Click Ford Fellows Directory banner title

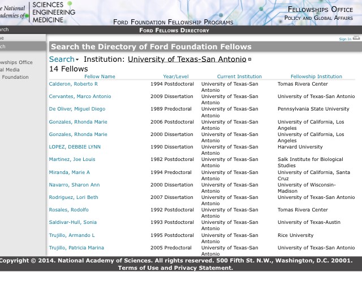(174, 30)
